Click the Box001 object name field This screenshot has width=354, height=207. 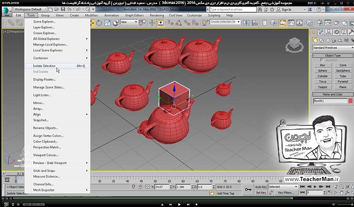(330, 101)
